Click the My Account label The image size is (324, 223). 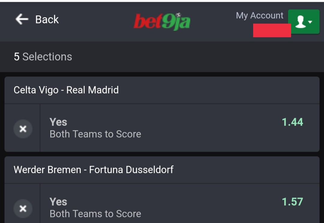click(x=259, y=16)
